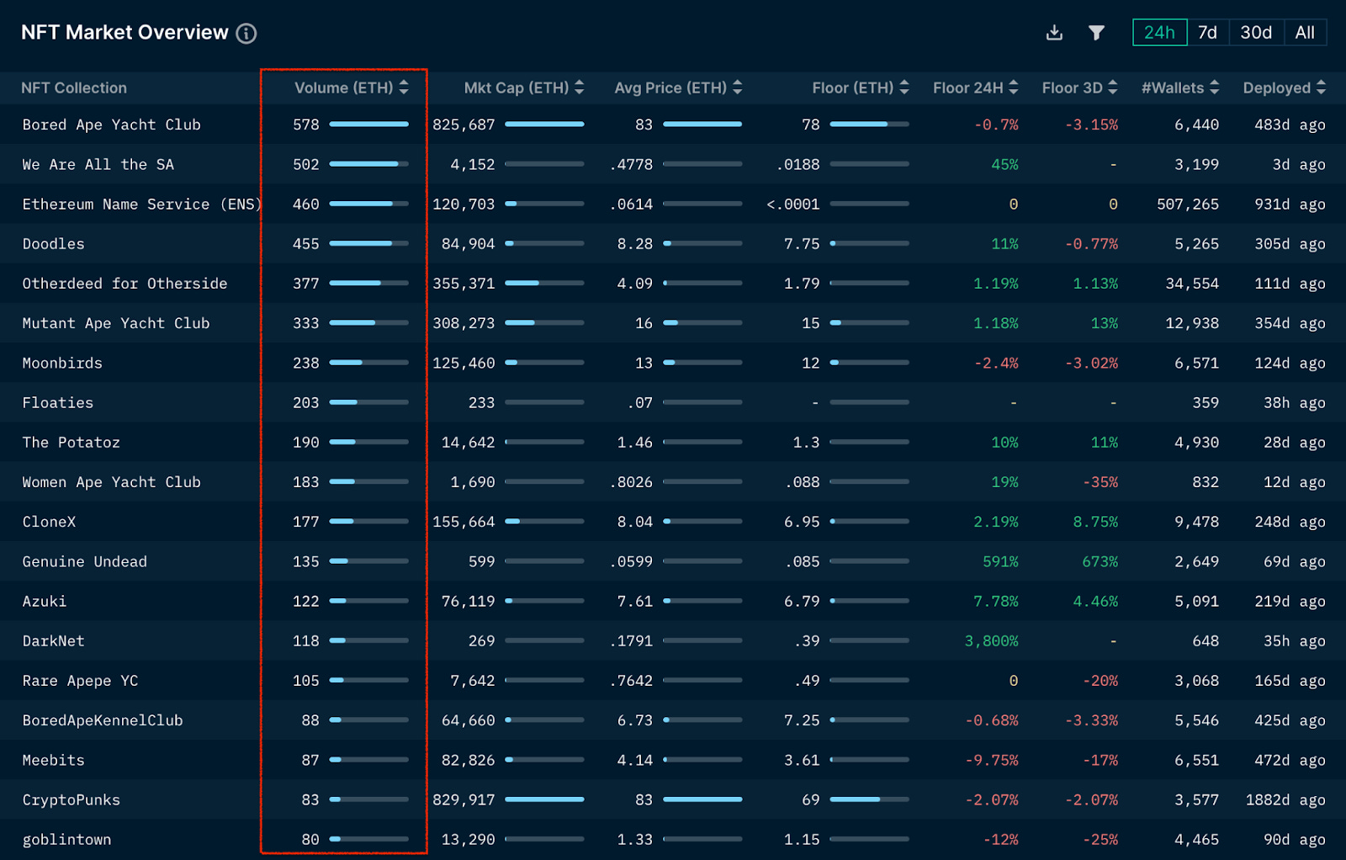
Task: Switch to the 7d time range
Action: click(1207, 33)
